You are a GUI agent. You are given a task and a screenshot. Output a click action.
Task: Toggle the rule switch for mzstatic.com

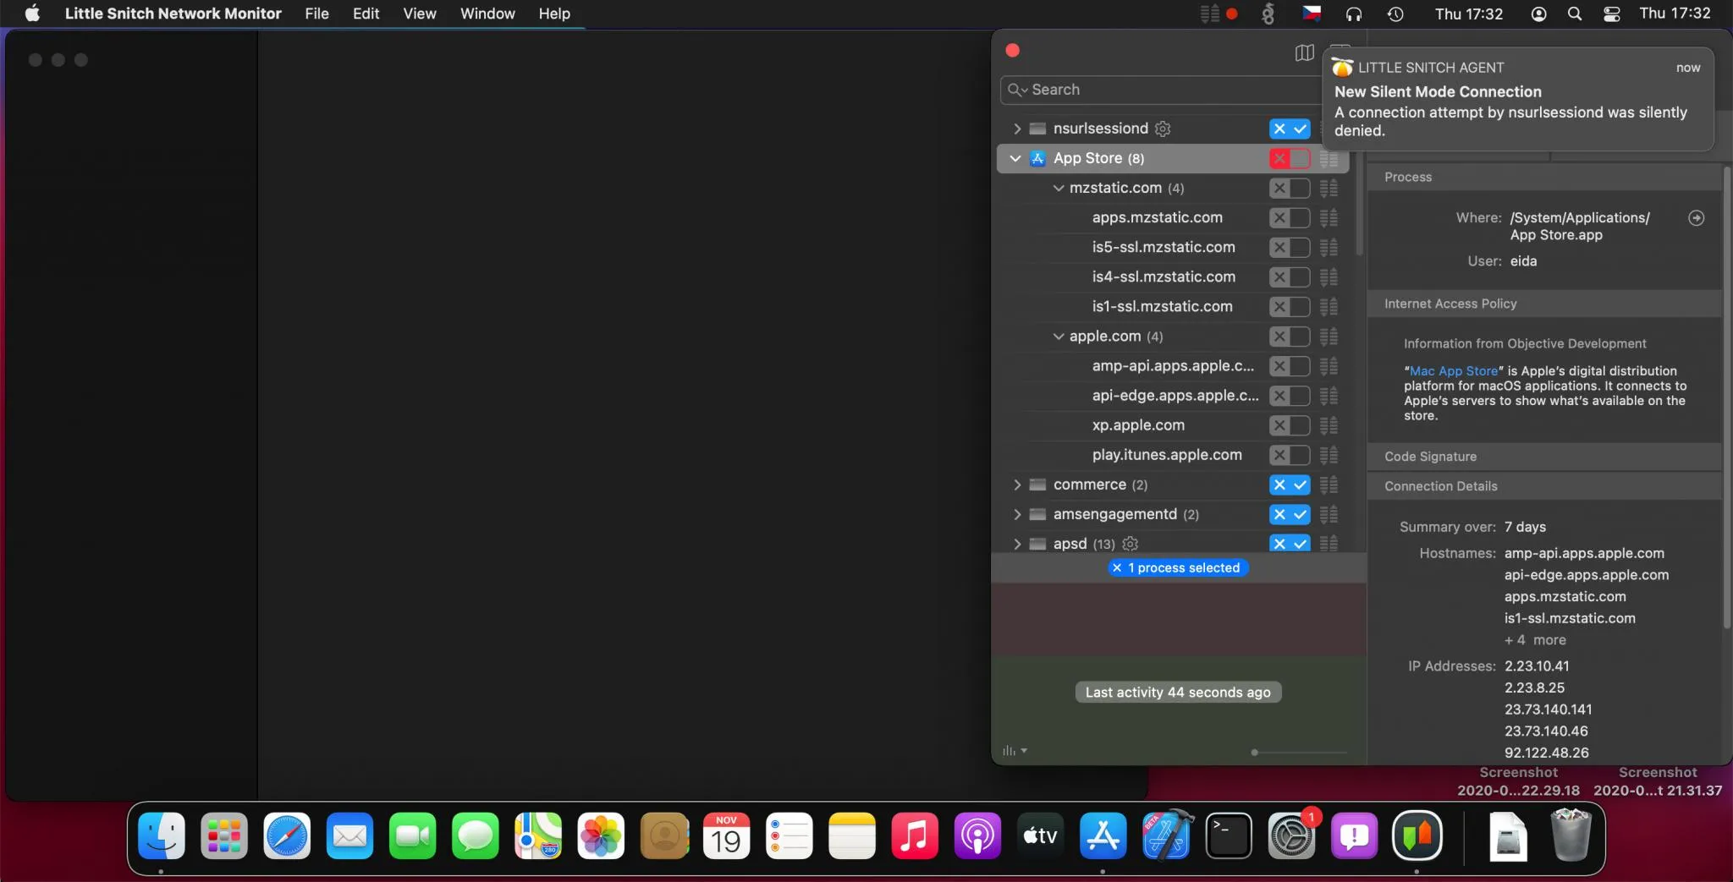click(1290, 188)
